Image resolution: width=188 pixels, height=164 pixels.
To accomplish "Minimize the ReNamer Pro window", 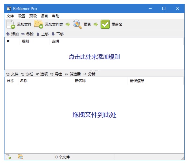I will [x=150, y=8].
